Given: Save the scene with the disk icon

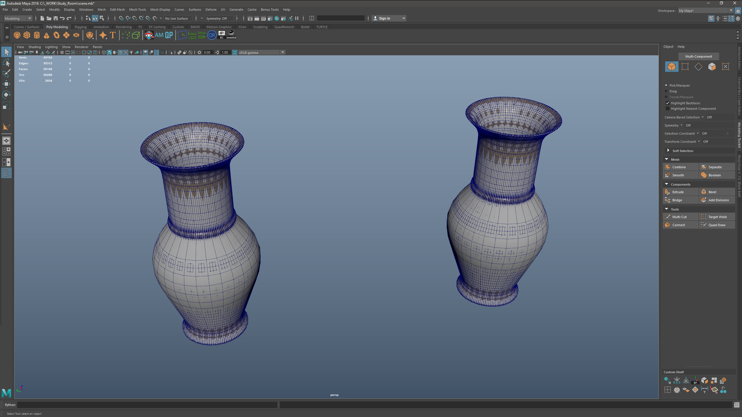Looking at the screenshot, I should [56, 18].
